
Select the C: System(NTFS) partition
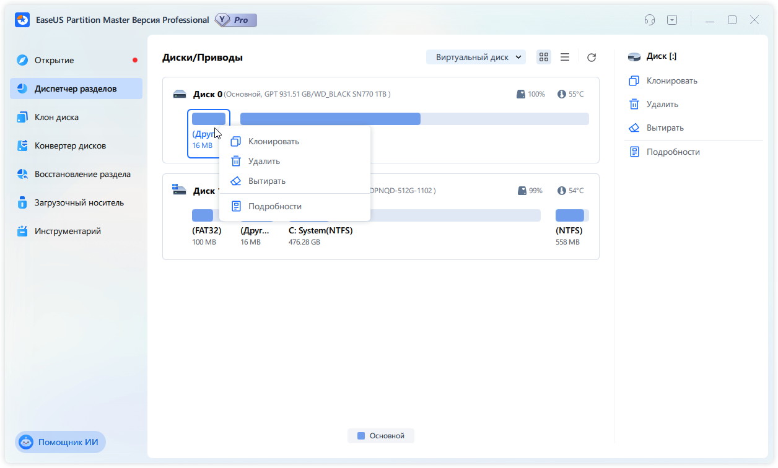point(320,230)
